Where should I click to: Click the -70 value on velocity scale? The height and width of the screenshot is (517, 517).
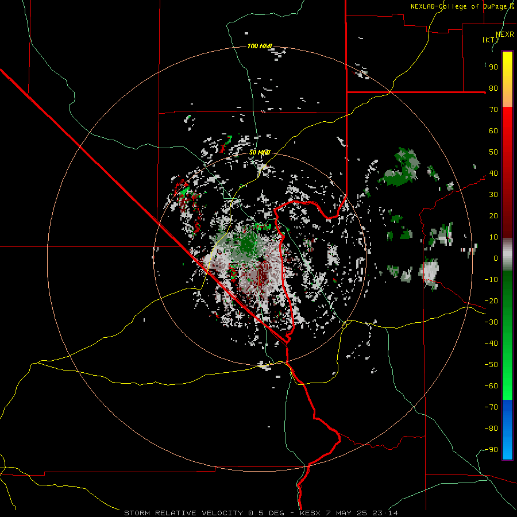[x=491, y=407]
